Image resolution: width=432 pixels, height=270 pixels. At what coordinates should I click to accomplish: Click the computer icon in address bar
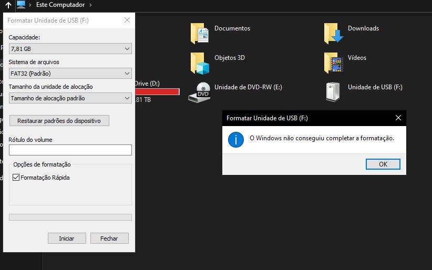(21, 4)
